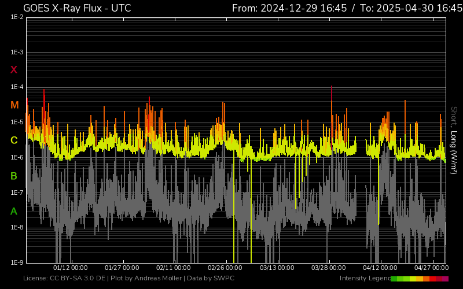Click the 1E-8 y-axis label
Viewport: 463px width, 289px height.
click(17, 227)
